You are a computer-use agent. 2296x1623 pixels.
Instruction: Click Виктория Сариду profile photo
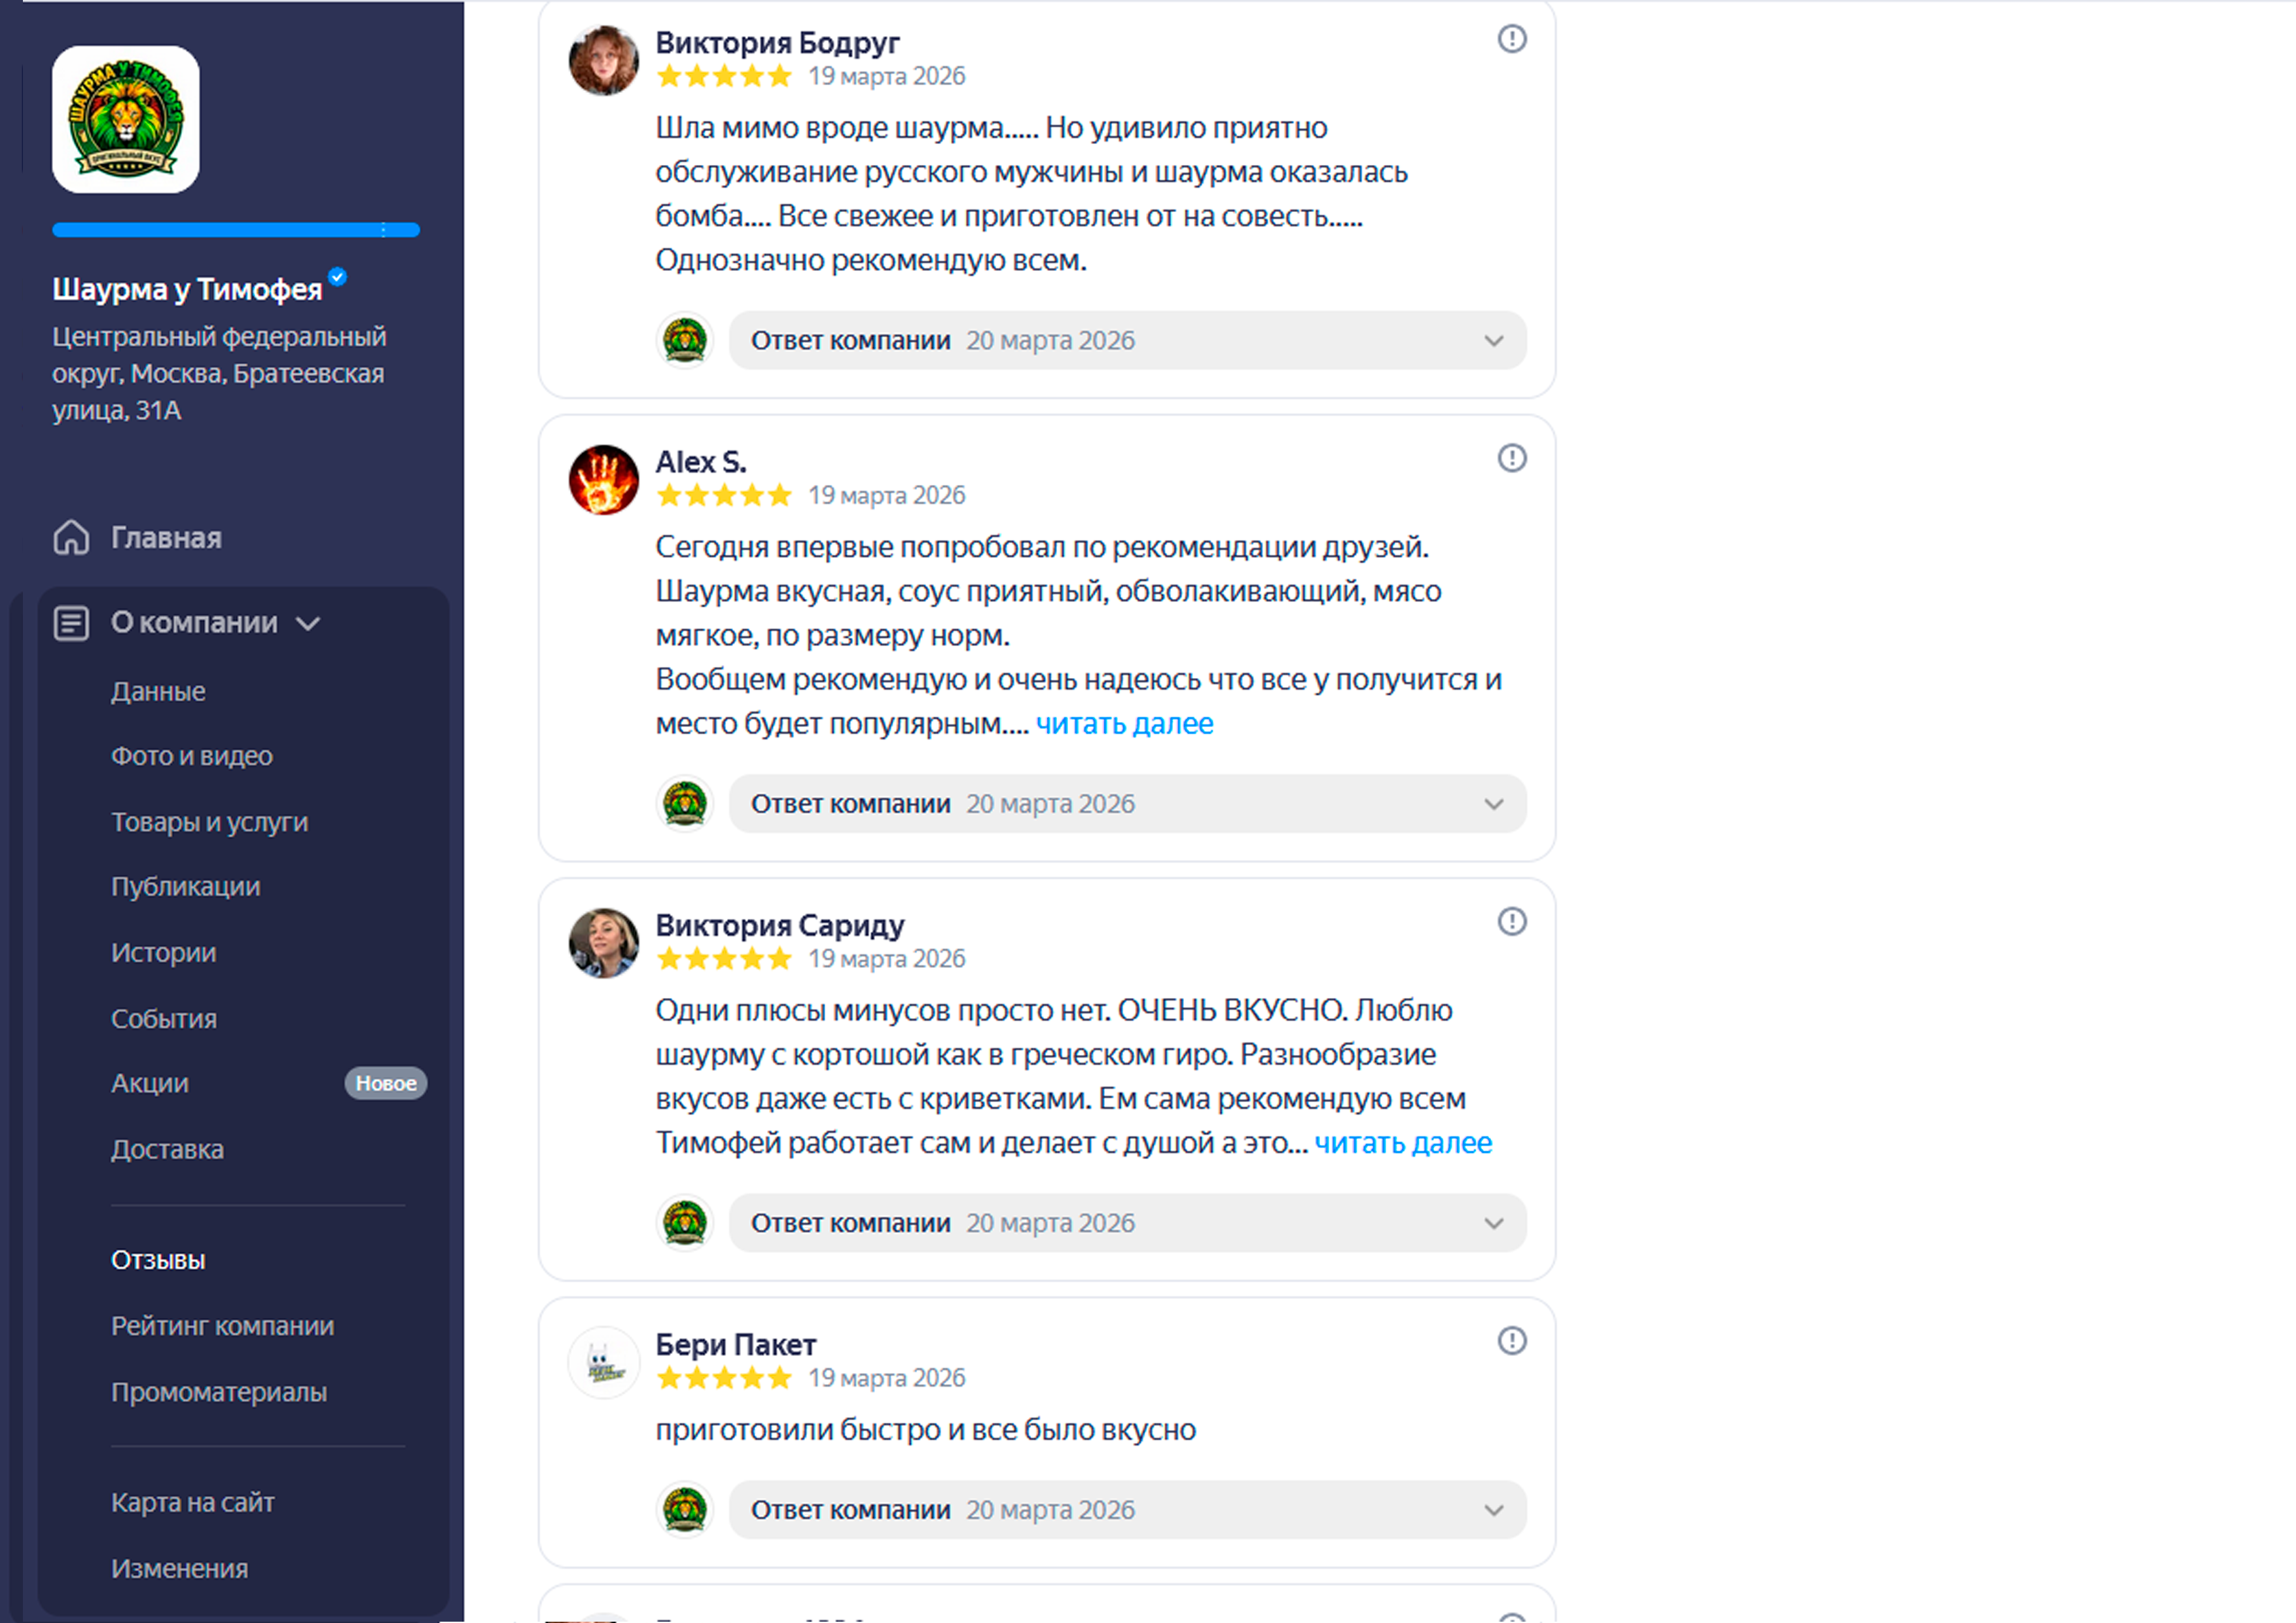[x=603, y=943]
